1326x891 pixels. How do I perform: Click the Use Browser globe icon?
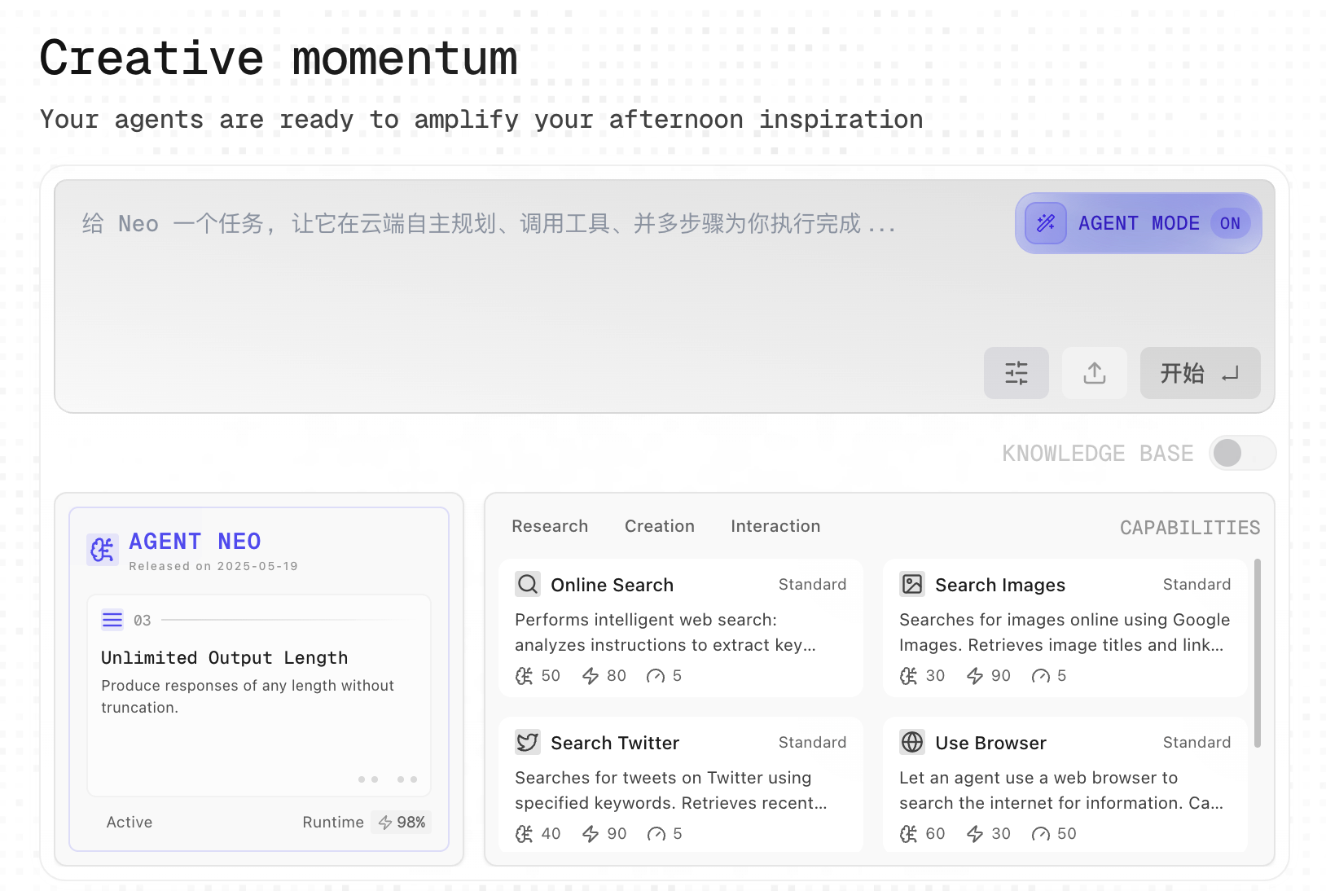coord(912,742)
